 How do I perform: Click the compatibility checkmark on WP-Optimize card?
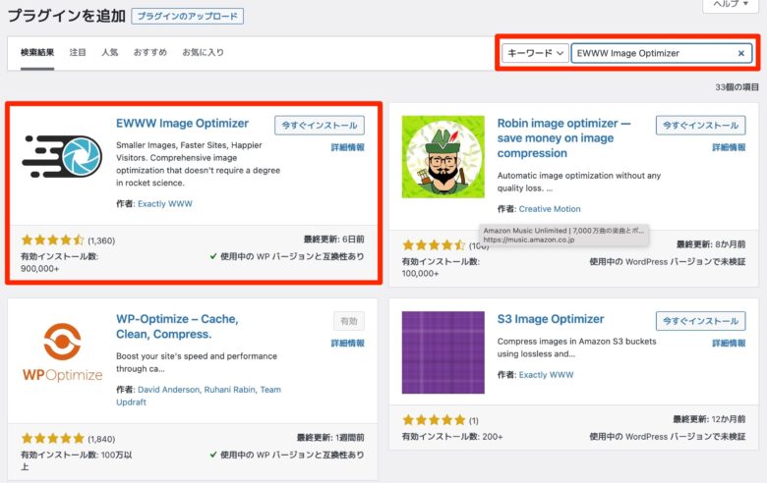[213, 455]
